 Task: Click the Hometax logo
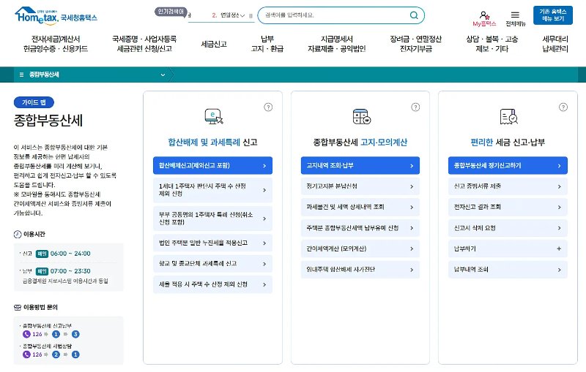56,15
